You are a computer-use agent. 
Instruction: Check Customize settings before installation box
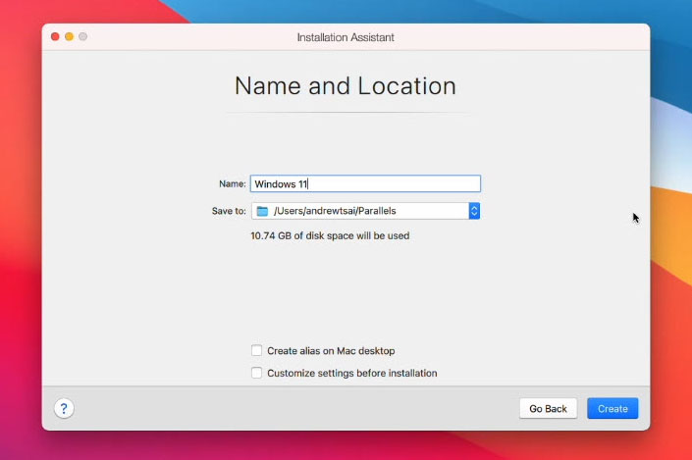tap(257, 373)
